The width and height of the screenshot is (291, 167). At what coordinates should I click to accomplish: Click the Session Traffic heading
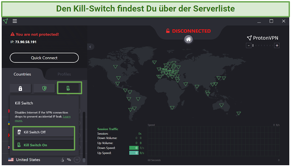108,129
